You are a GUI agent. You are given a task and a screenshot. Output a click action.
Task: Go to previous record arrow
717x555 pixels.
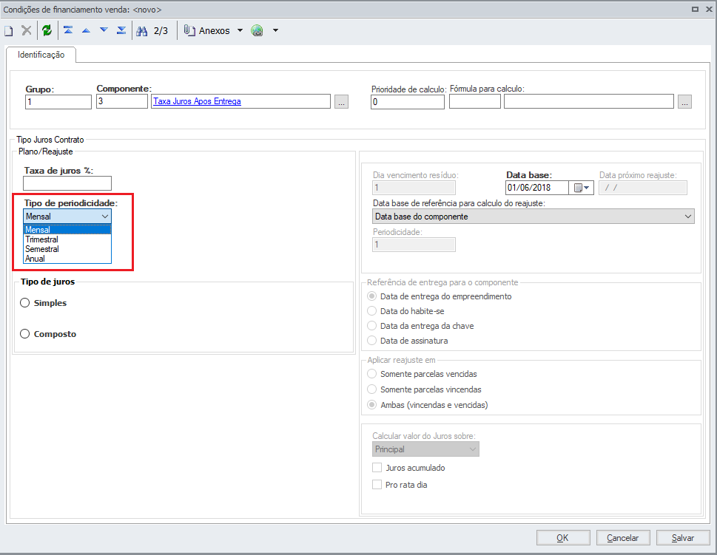pos(86,30)
